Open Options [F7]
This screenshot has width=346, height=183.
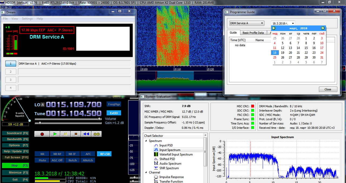[15, 145]
